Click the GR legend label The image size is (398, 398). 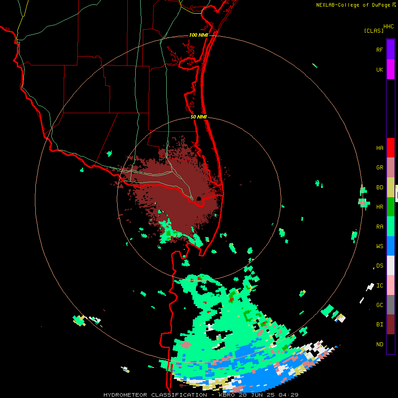379,168
